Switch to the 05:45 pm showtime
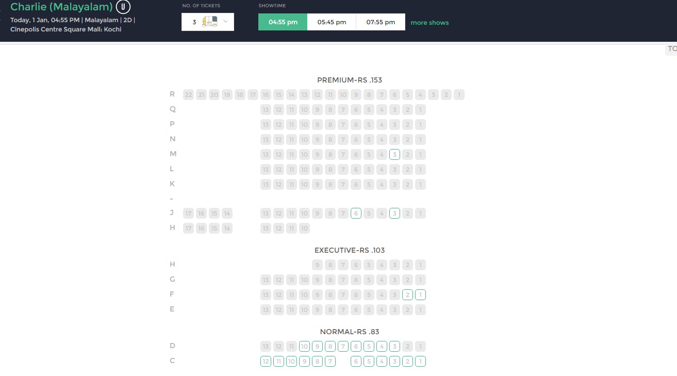 (x=332, y=22)
